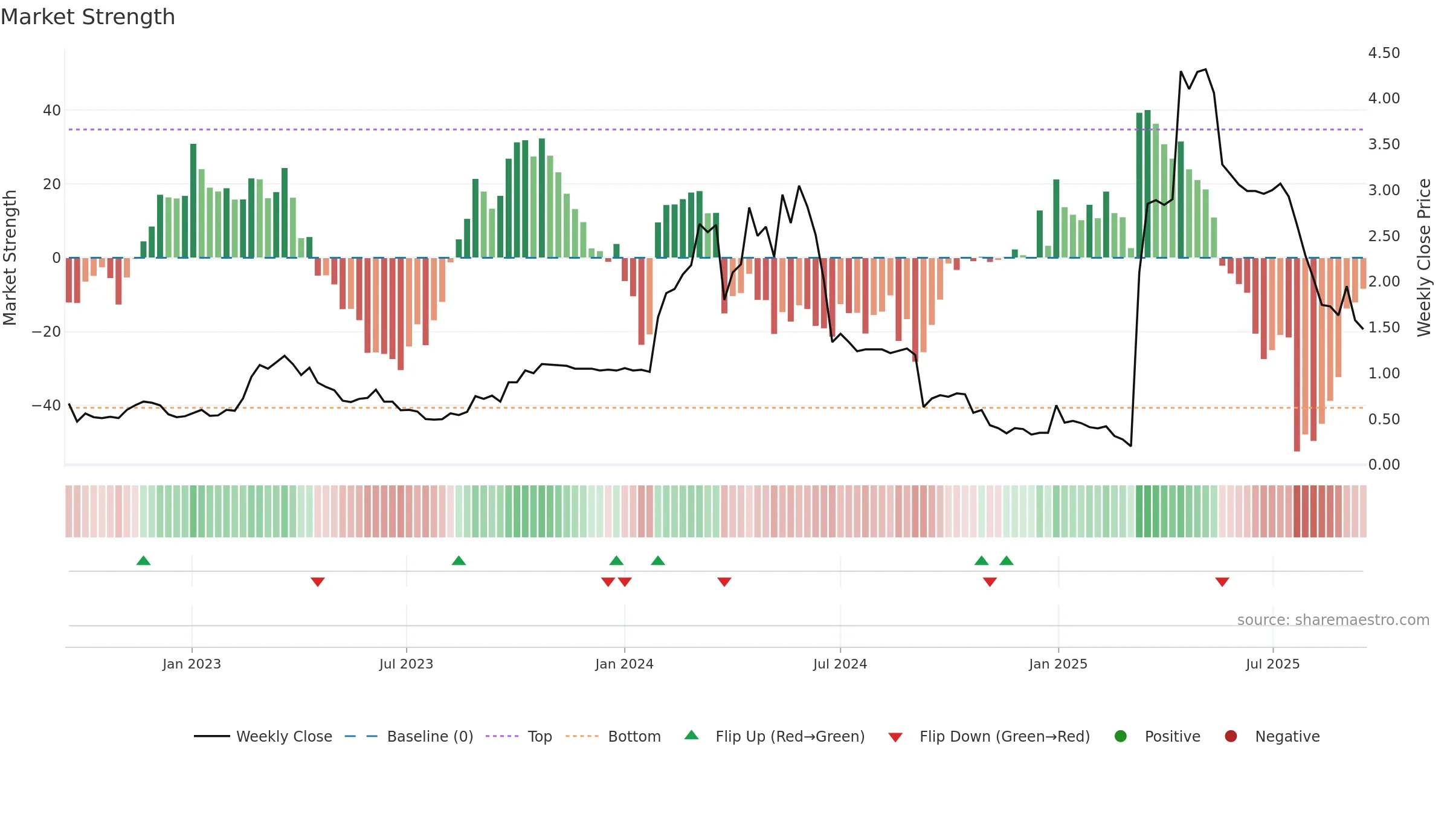This screenshot has height=816, width=1450.
Task: Click the 0.50 price axis tick
Action: (1384, 419)
